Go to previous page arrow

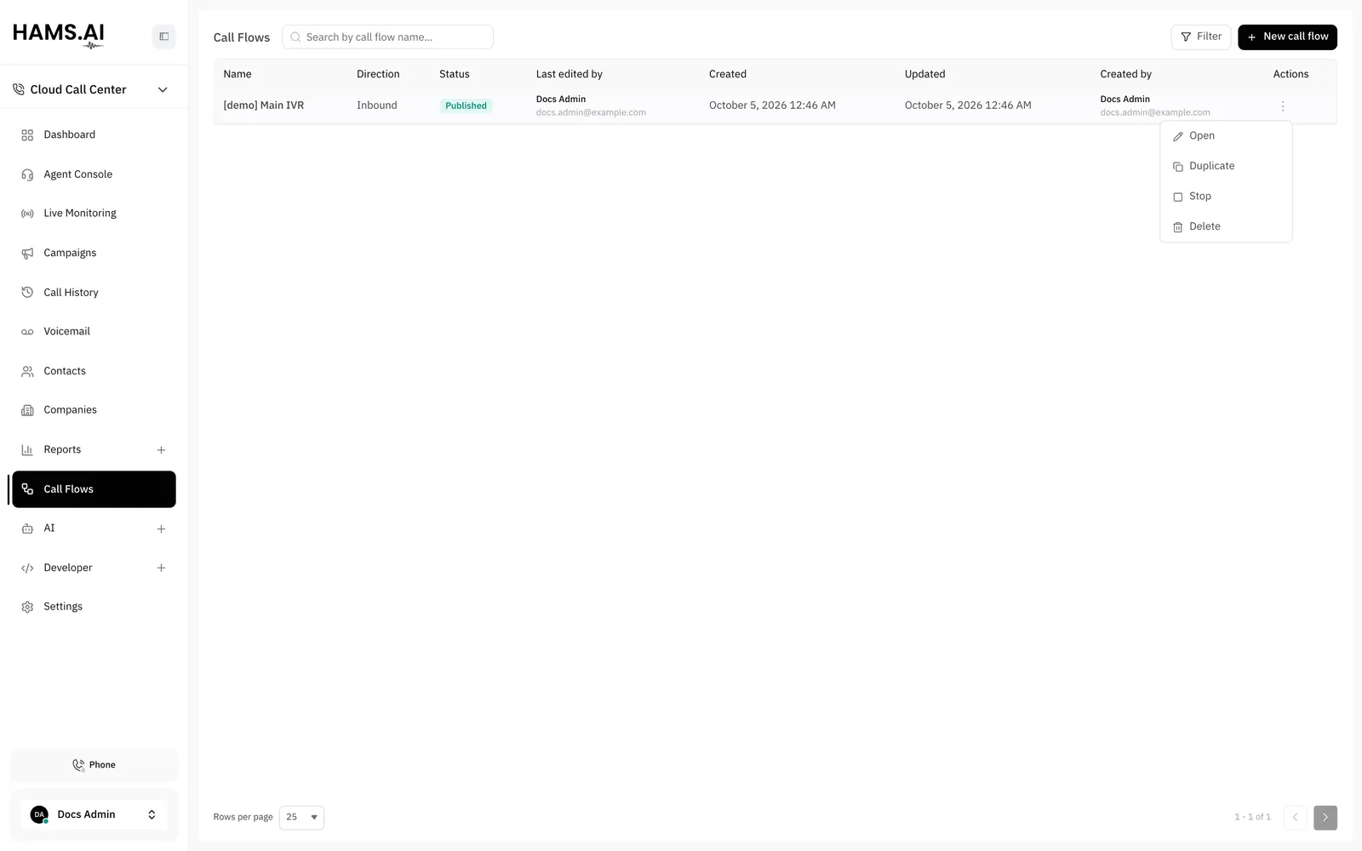[x=1295, y=817]
